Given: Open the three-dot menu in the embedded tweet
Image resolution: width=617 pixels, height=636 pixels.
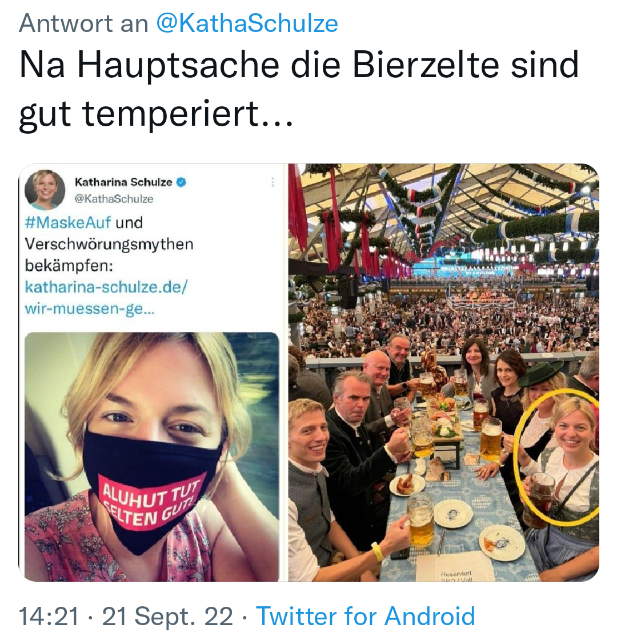Looking at the screenshot, I should click(273, 182).
